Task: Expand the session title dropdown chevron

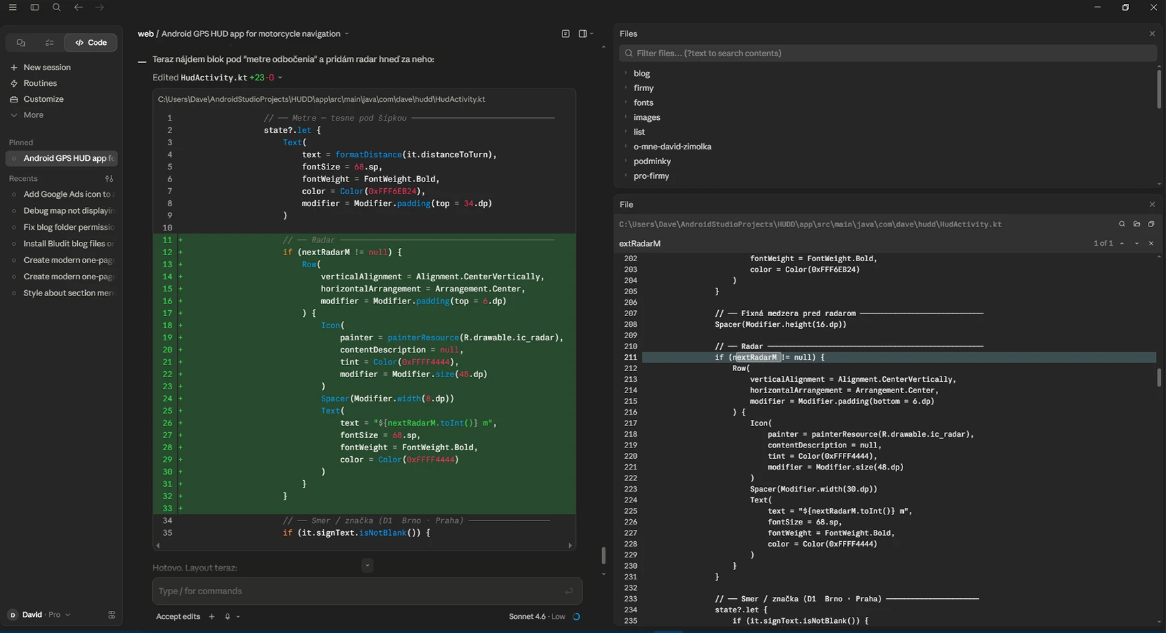Action: pos(347,33)
